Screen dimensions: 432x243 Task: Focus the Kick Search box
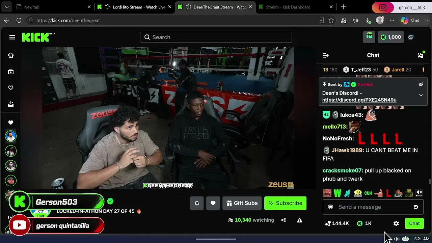point(216,37)
